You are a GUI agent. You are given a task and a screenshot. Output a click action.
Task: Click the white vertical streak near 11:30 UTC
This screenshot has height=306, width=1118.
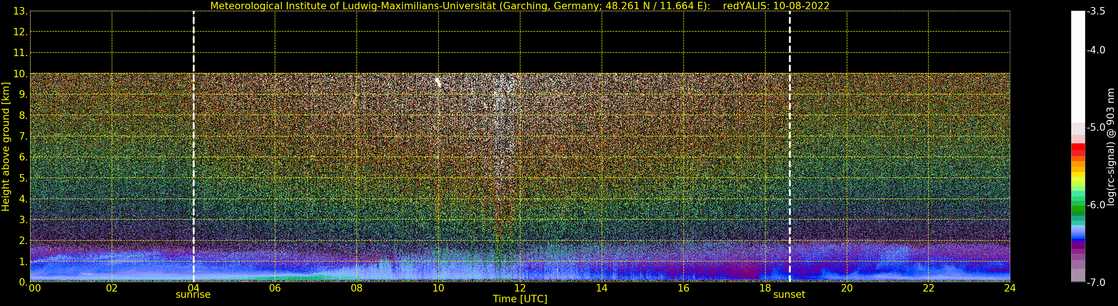click(500, 143)
